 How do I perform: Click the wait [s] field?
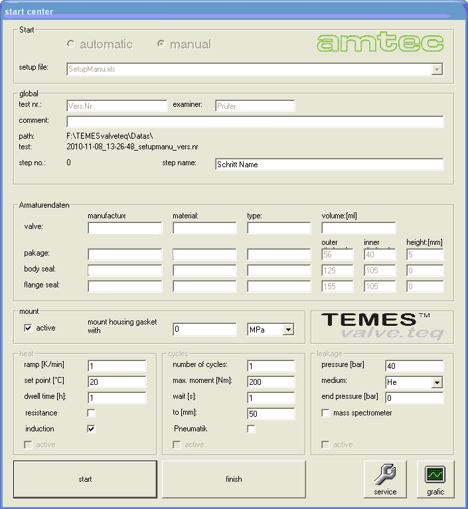tap(271, 398)
